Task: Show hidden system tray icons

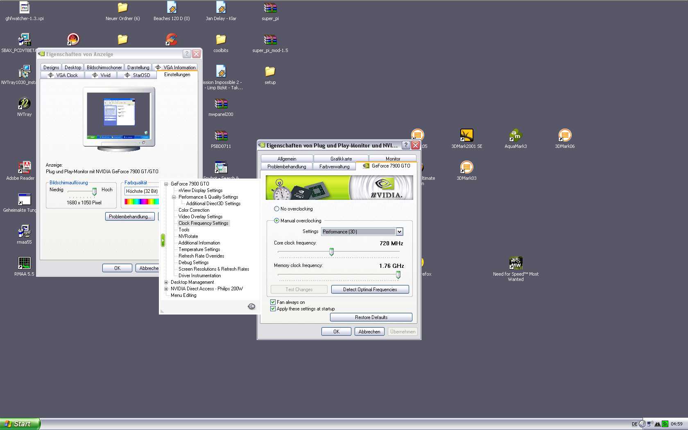Action: point(642,424)
